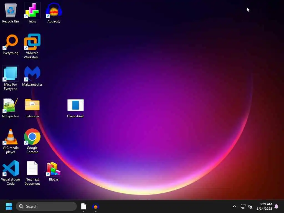This screenshot has height=213, width=284.
Task: Select the Malwarebytes shortcut
Action: click(32, 76)
